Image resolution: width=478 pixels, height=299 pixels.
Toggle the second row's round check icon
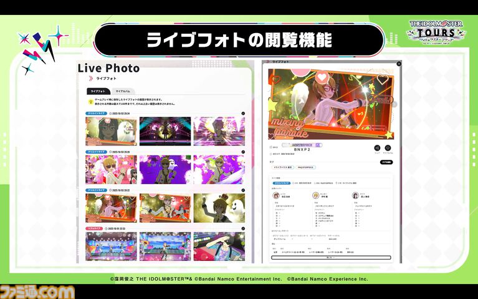(243, 152)
